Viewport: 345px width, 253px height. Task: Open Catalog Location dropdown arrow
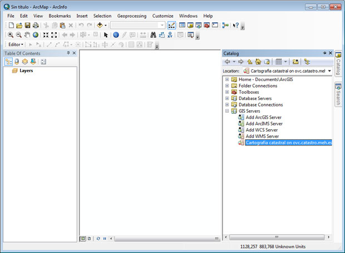(329, 71)
